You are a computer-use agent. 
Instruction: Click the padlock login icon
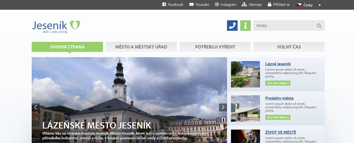tap(270, 4)
